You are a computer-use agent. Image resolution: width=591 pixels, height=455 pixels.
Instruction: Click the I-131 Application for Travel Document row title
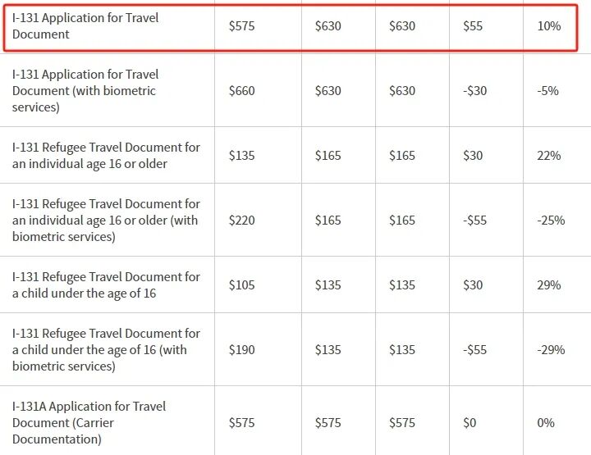coord(85,26)
